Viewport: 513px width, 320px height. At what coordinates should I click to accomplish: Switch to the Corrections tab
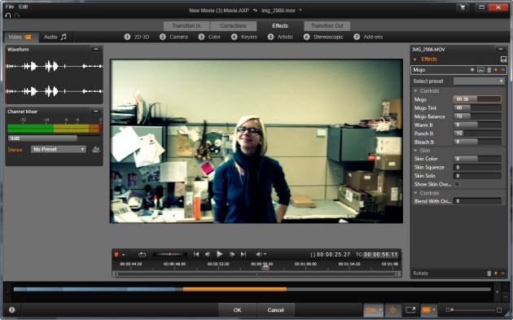pyautogui.click(x=233, y=25)
